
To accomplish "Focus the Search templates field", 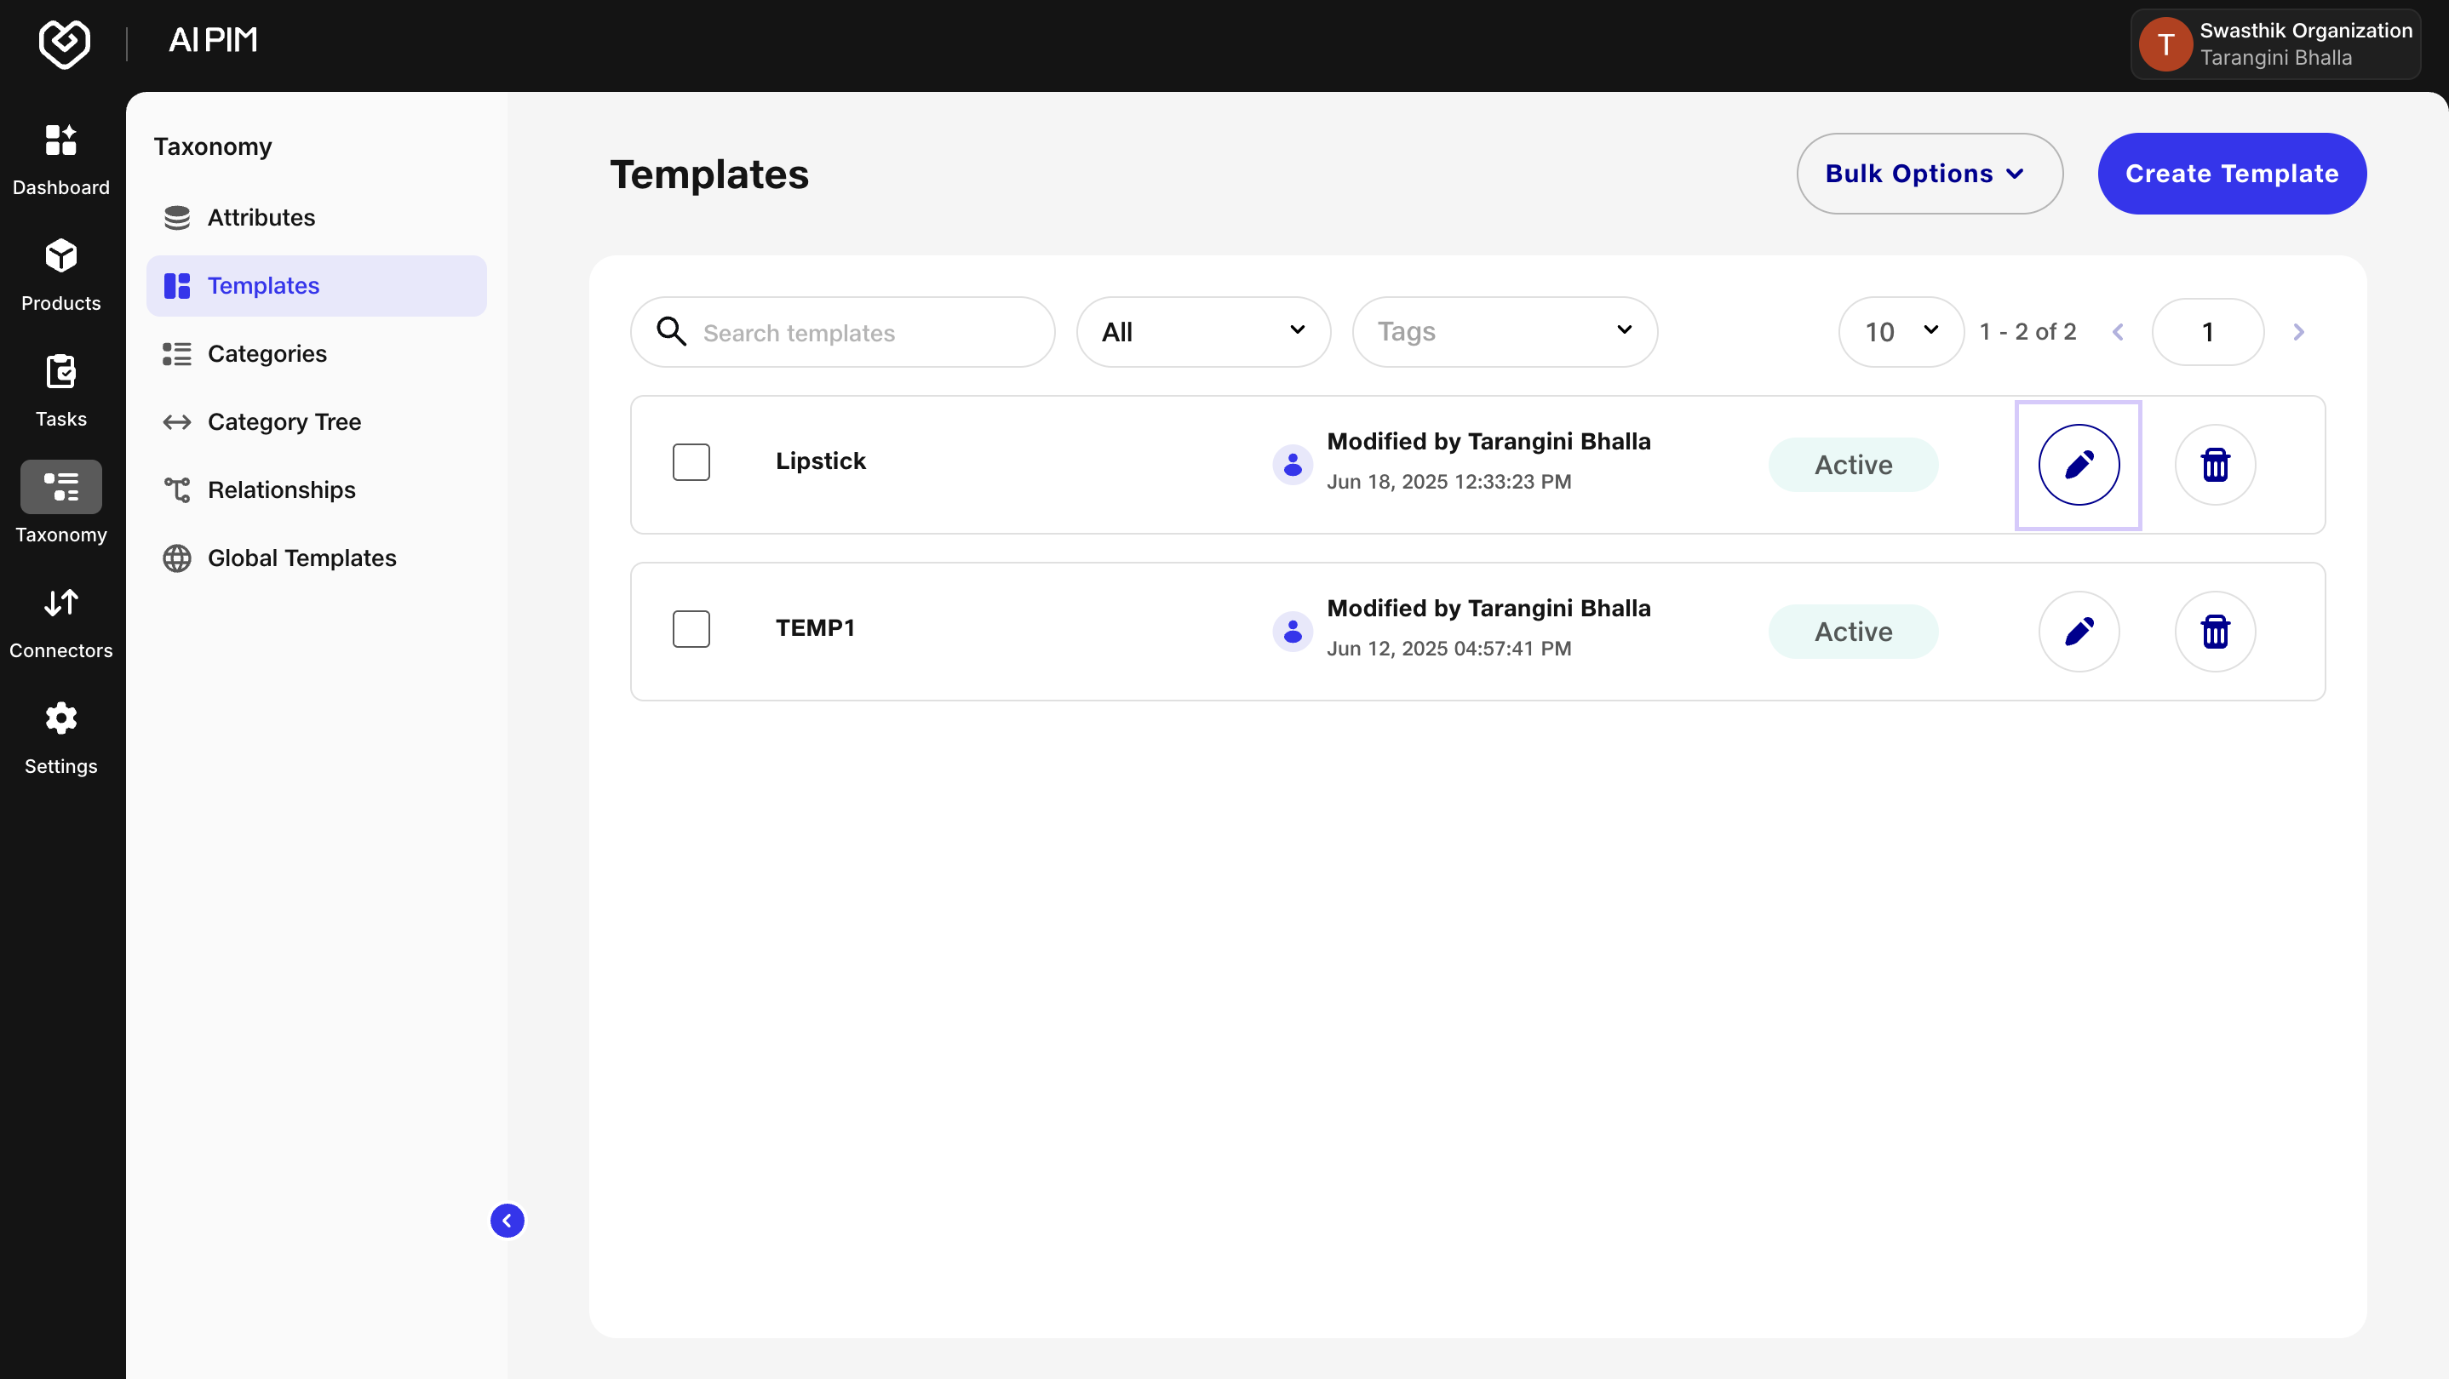I will (842, 332).
